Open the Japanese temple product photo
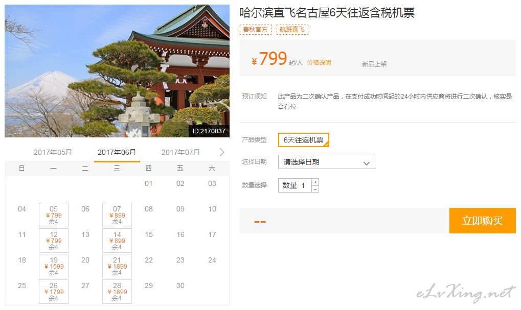Image resolution: width=521 pixels, height=310 pixels. coord(117,70)
